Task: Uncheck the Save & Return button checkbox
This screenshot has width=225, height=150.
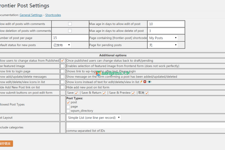Action: coord(104,93)
